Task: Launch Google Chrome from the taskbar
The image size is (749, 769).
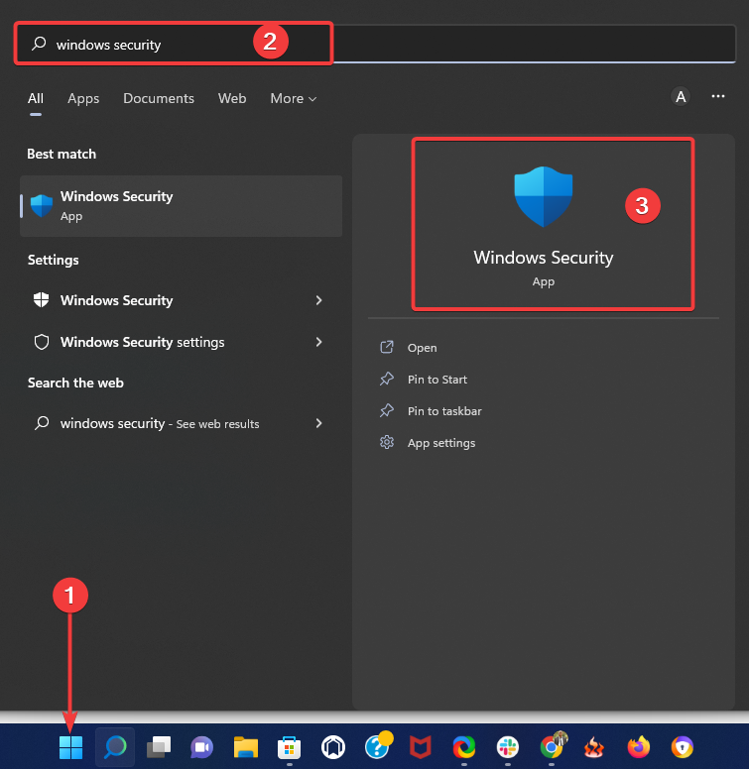Action: pyautogui.click(x=553, y=745)
